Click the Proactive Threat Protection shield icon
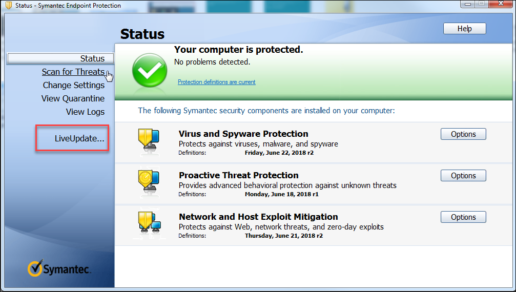 pos(148,183)
